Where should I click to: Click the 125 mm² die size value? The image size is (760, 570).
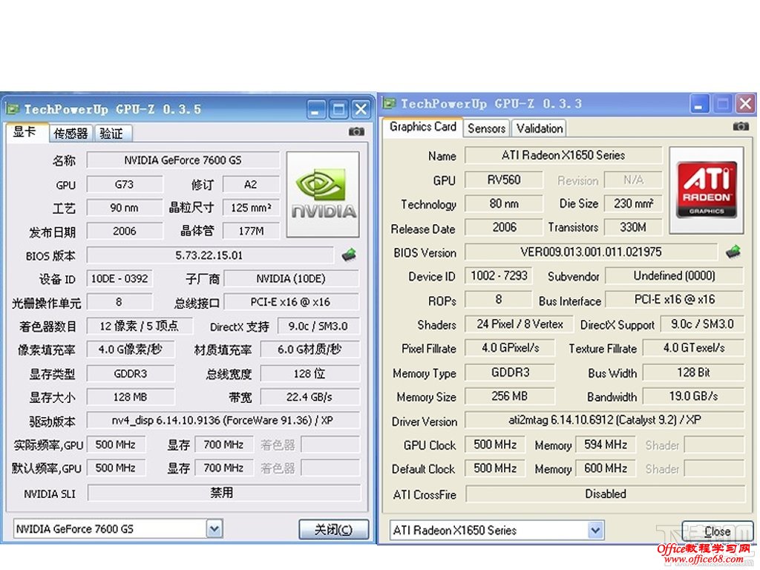tap(251, 208)
